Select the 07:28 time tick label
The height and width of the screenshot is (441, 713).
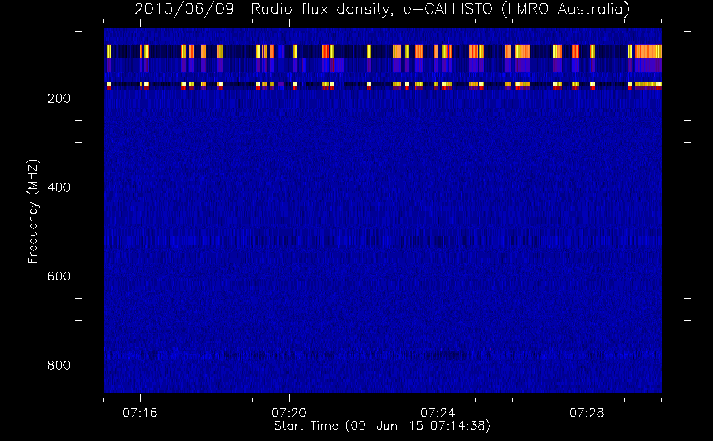pyautogui.click(x=587, y=413)
